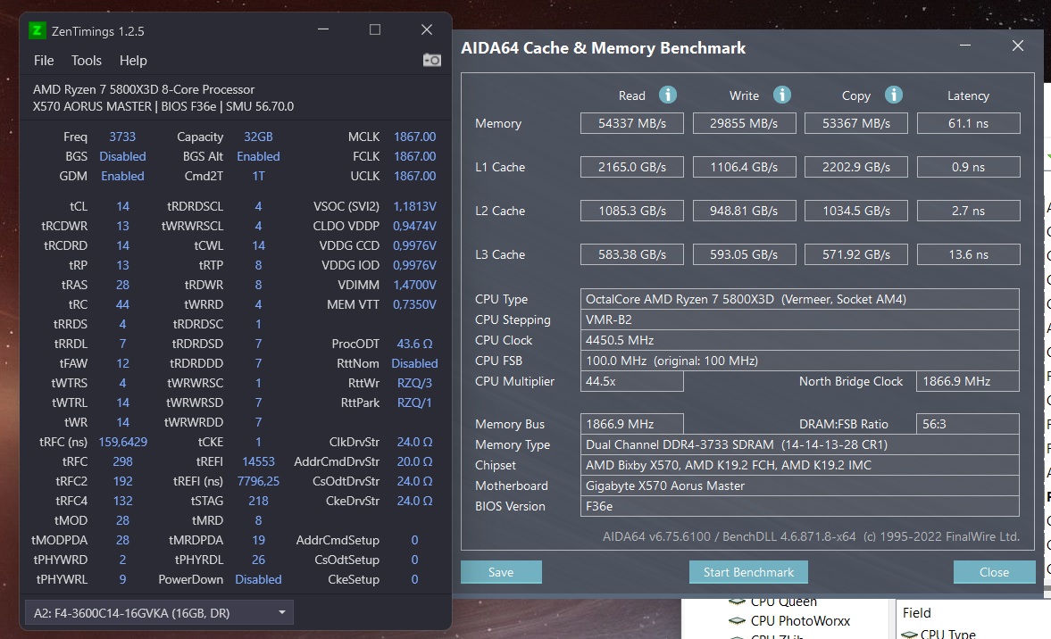Click the VDIMM value 1,4700V
Image resolution: width=1051 pixels, height=639 pixels.
coord(415,285)
